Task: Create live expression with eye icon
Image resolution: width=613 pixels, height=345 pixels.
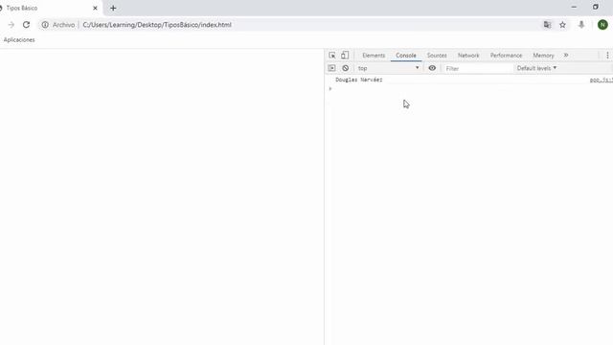Action: click(x=432, y=68)
